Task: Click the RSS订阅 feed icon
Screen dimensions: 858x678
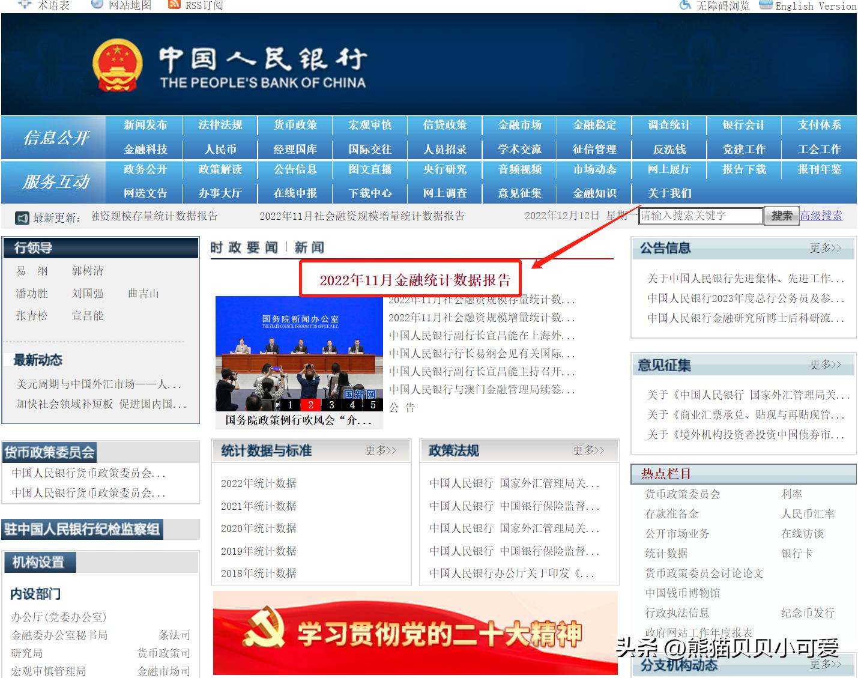Action: click(x=175, y=5)
